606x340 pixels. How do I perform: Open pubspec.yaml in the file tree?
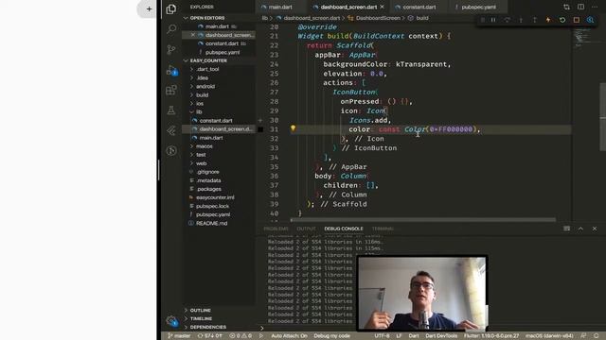point(213,214)
